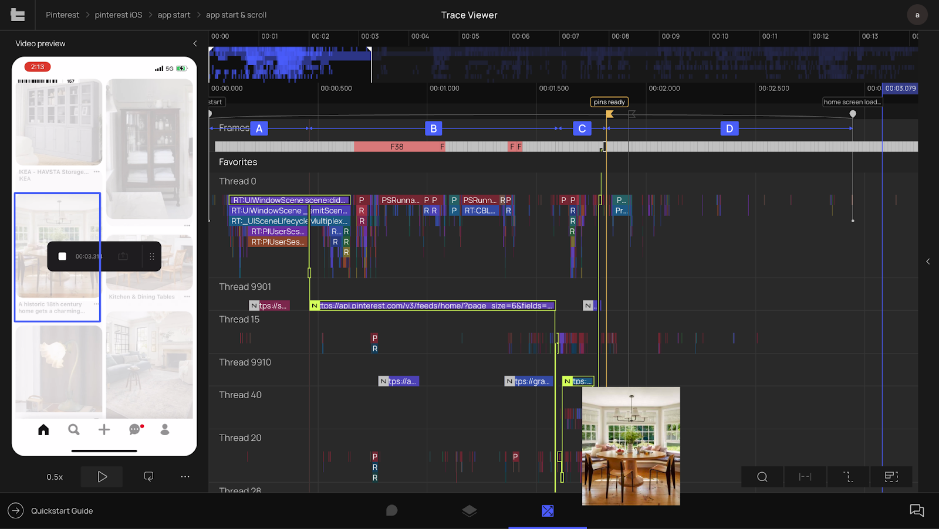Tap the Kitchen & Dining Tables pin in preview
The width and height of the screenshot is (939, 529).
pyautogui.click(x=150, y=269)
